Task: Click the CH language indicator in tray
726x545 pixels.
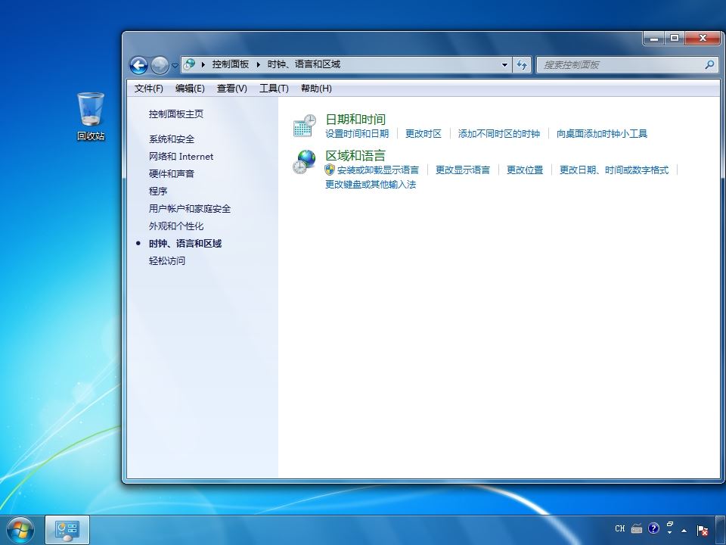Action: tap(620, 529)
